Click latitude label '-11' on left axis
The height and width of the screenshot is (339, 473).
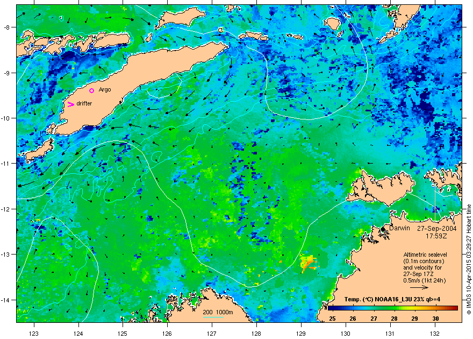click(x=6, y=164)
